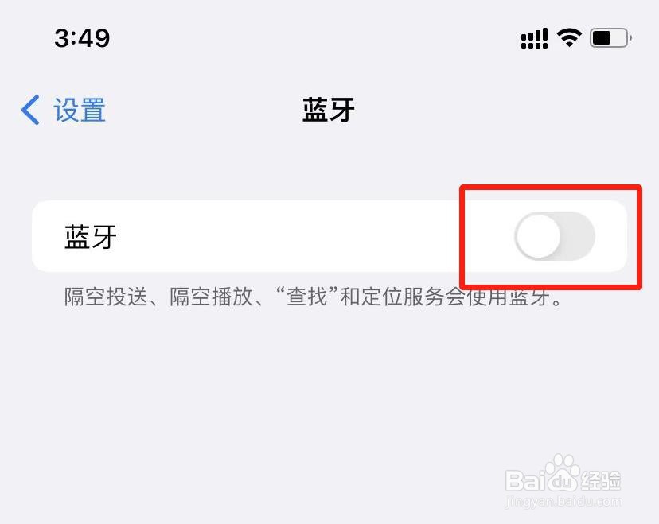Tap the blue back chevron arrow
This screenshot has height=524, width=659.
tap(30, 110)
